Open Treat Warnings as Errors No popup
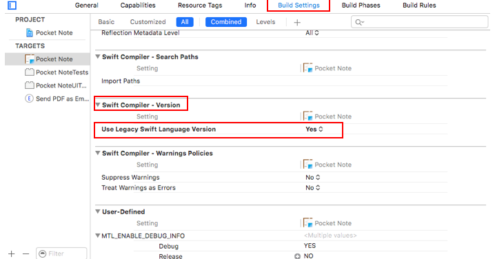The width and height of the screenshot is (495, 259). click(x=312, y=187)
